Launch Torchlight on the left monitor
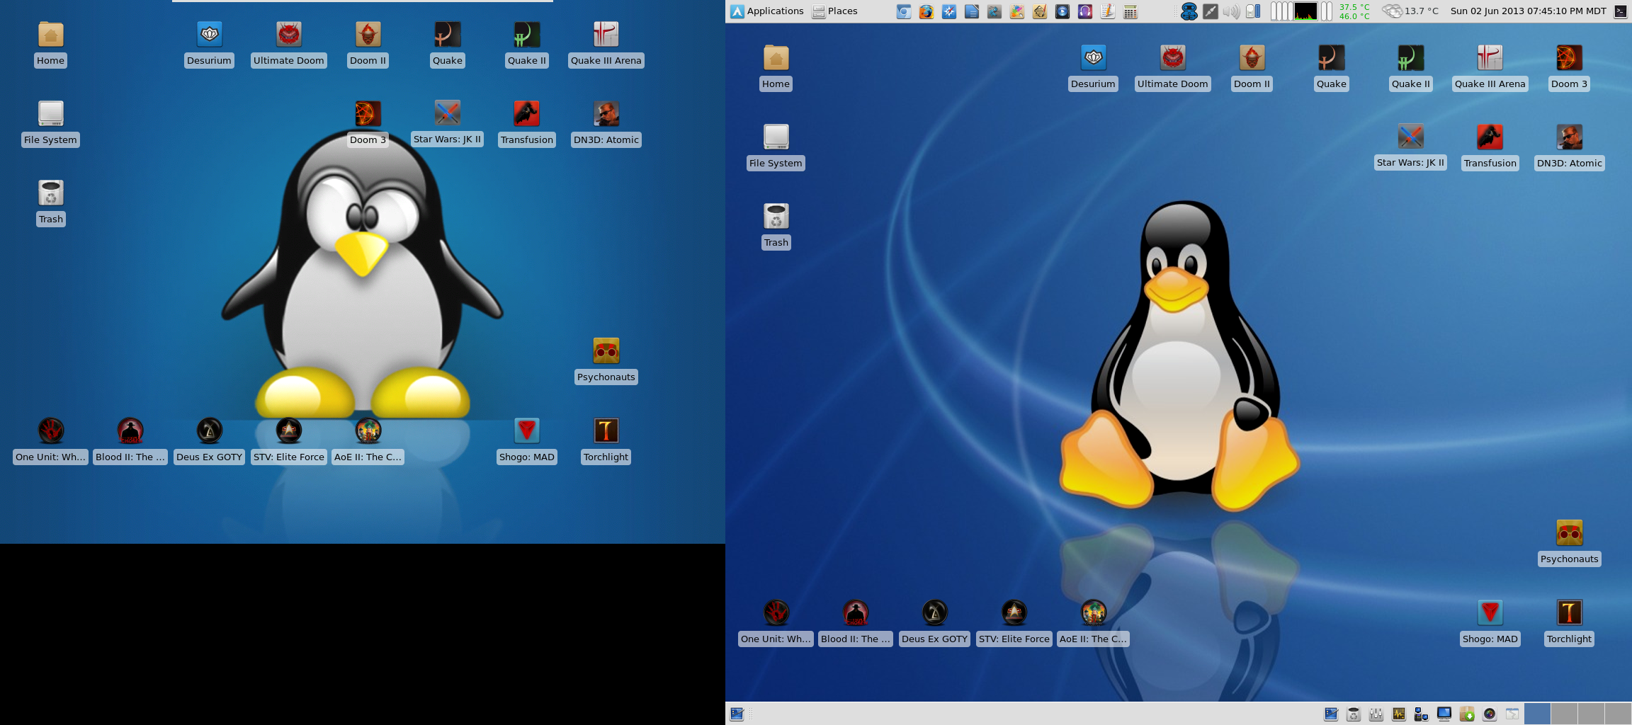The width and height of the screenshot is (1632, 725). pyautogui.click(x=606, y=441)
